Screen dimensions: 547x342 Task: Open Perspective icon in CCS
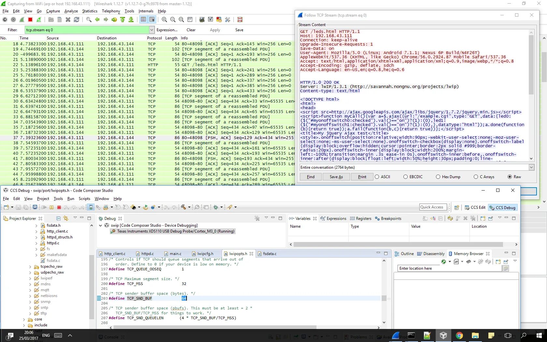(x=456, y=207)
